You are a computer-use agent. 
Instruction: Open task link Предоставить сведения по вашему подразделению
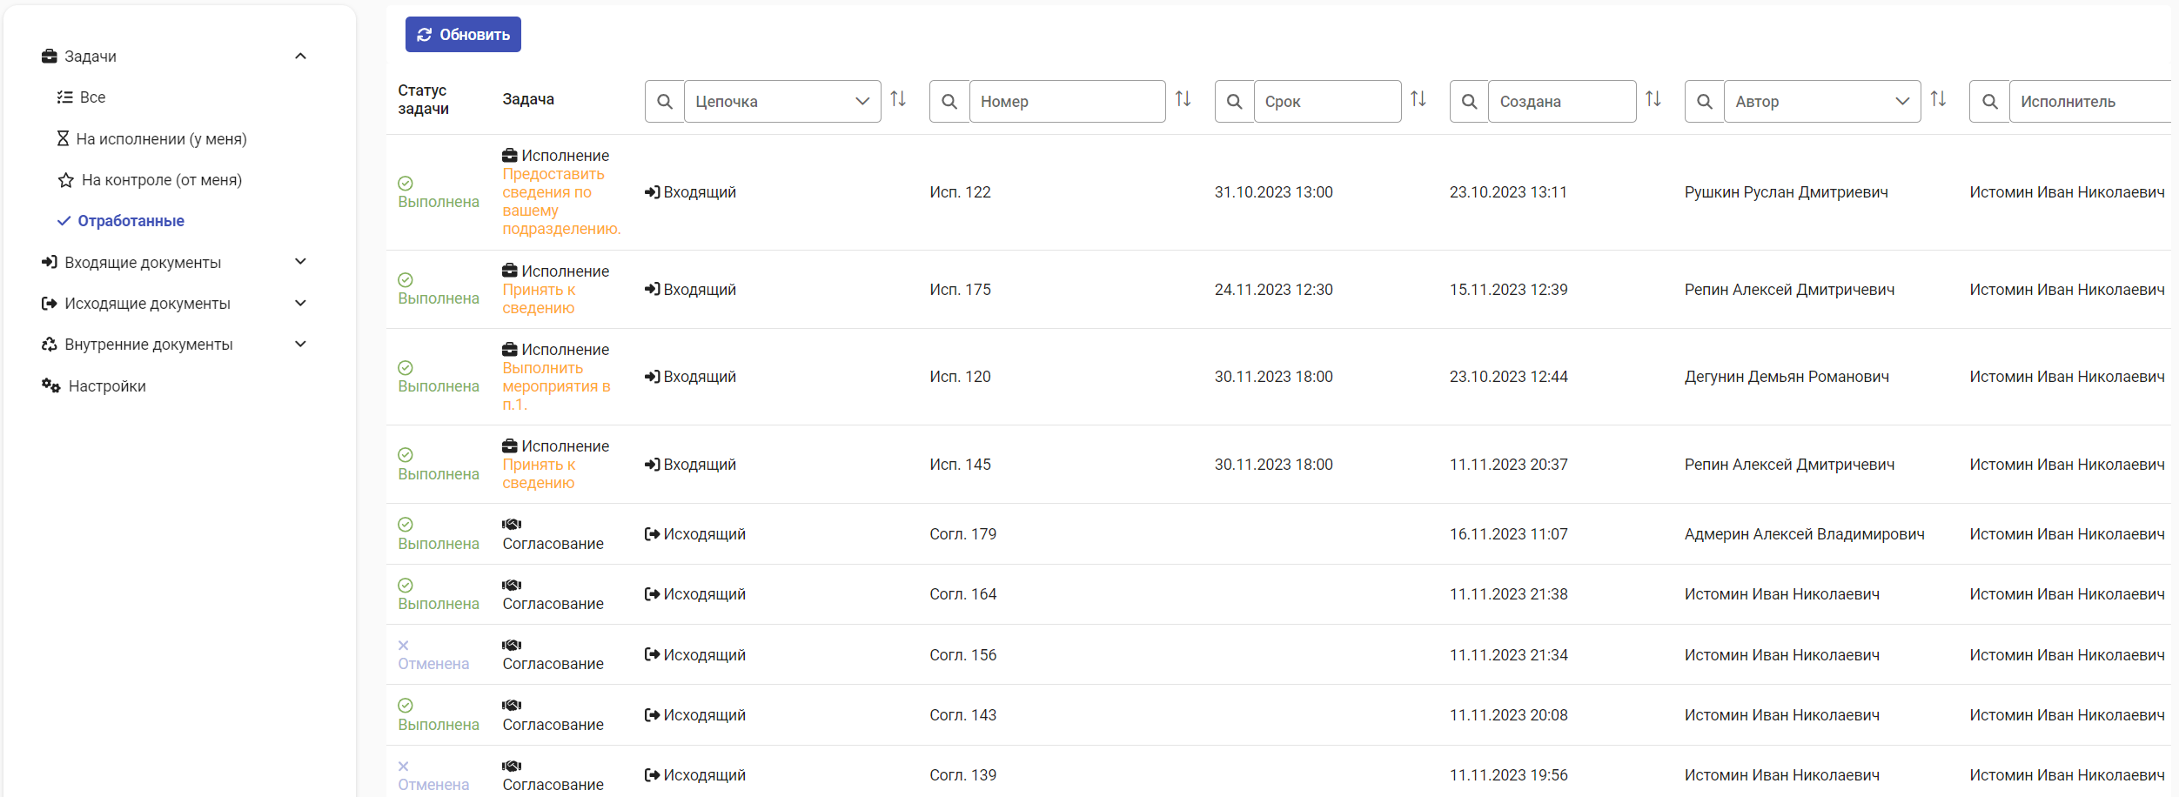561,201
